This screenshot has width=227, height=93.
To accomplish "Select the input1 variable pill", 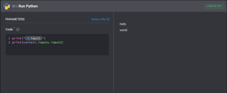I will tap(33, 38).
